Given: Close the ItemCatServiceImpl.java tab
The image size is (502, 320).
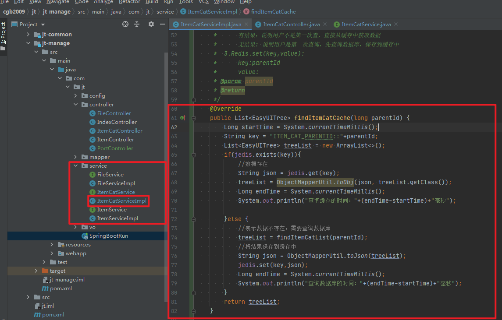Looking at the screenshot, I should tap(246, 24).
